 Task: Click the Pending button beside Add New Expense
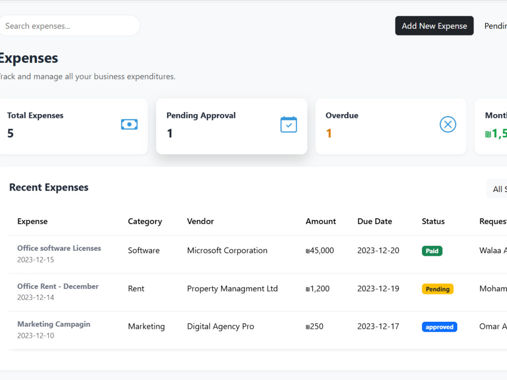click(x=496, y=26)
